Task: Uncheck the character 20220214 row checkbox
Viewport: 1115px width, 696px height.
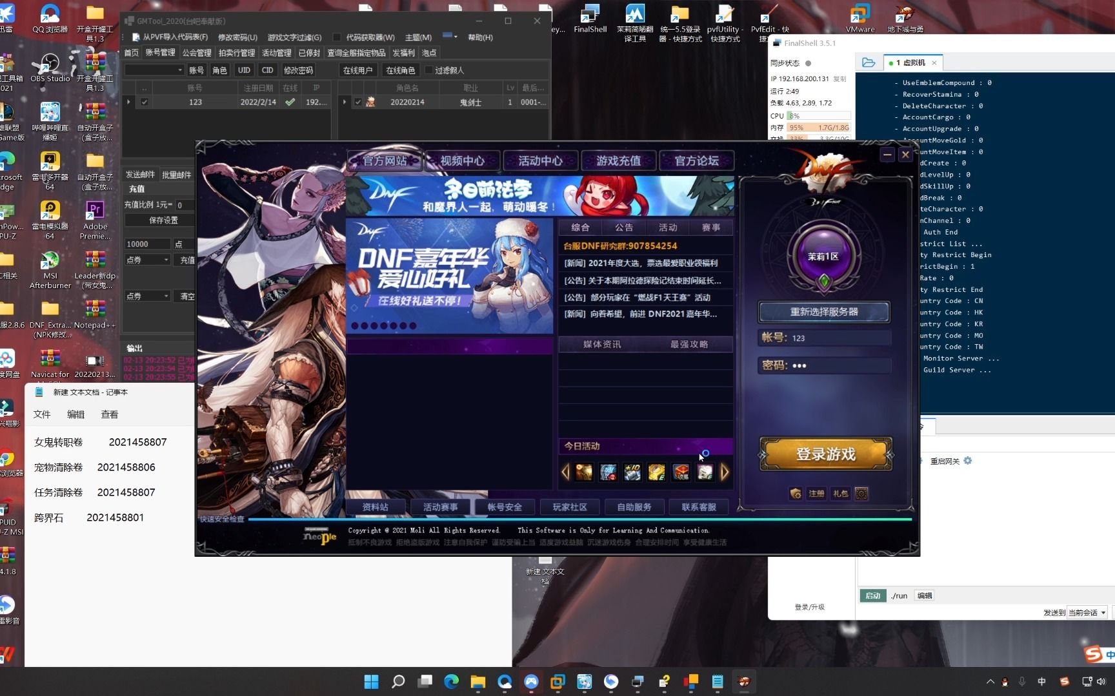Action: click(x=358, y=102)
